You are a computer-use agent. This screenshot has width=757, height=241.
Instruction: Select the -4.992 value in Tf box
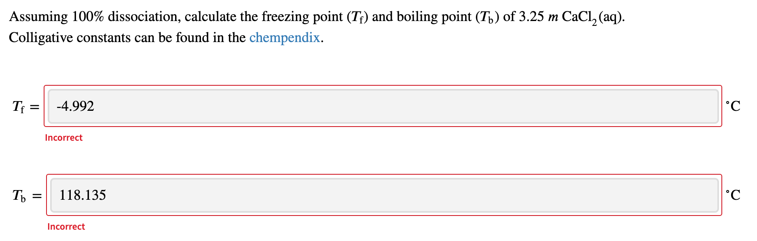click(75, 106)
